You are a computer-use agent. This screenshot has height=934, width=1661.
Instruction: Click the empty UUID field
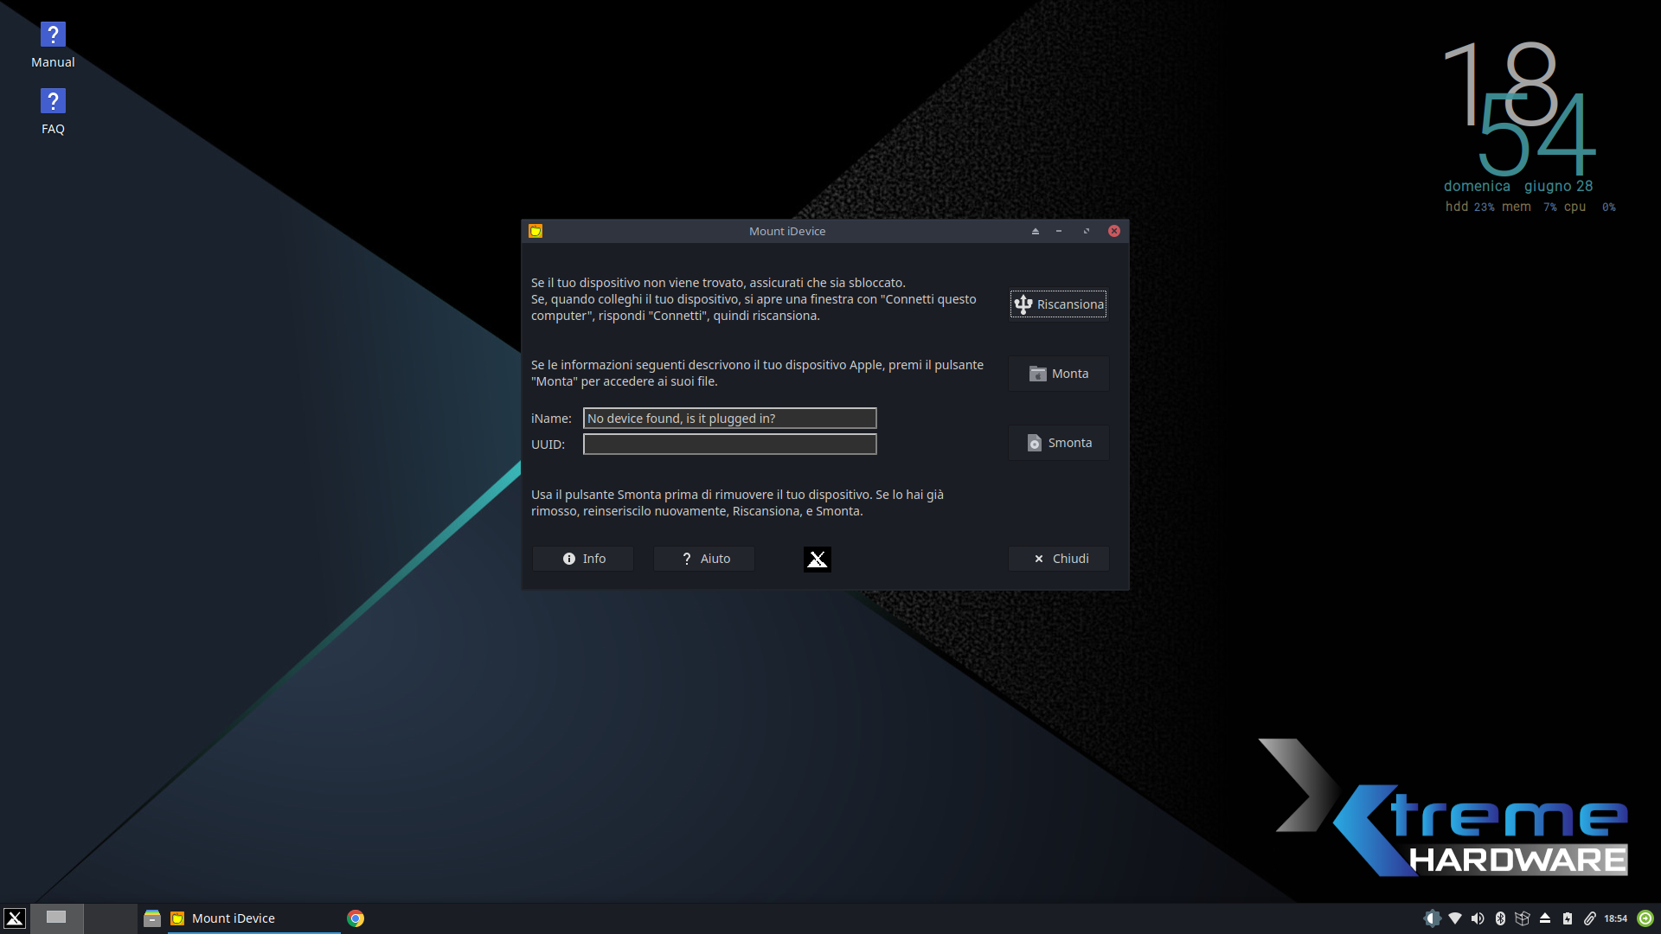(729, 445)
